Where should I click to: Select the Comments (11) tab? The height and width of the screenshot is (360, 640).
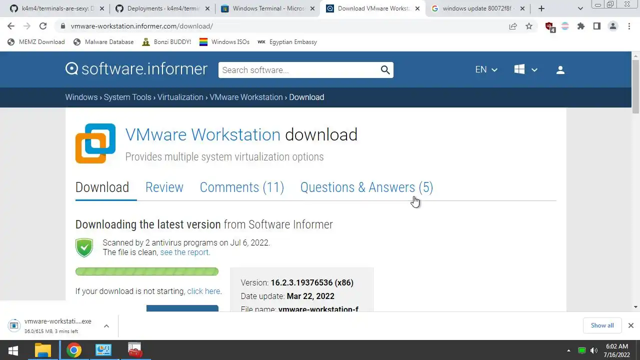pos(242,187)
